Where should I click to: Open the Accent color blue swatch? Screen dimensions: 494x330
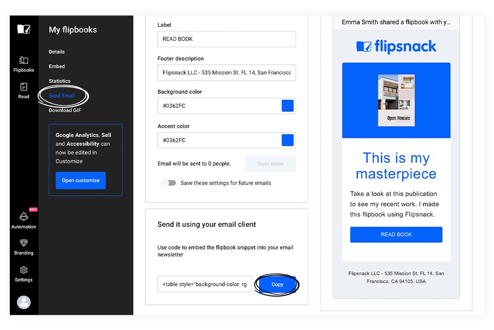click(x=288, y=140)
